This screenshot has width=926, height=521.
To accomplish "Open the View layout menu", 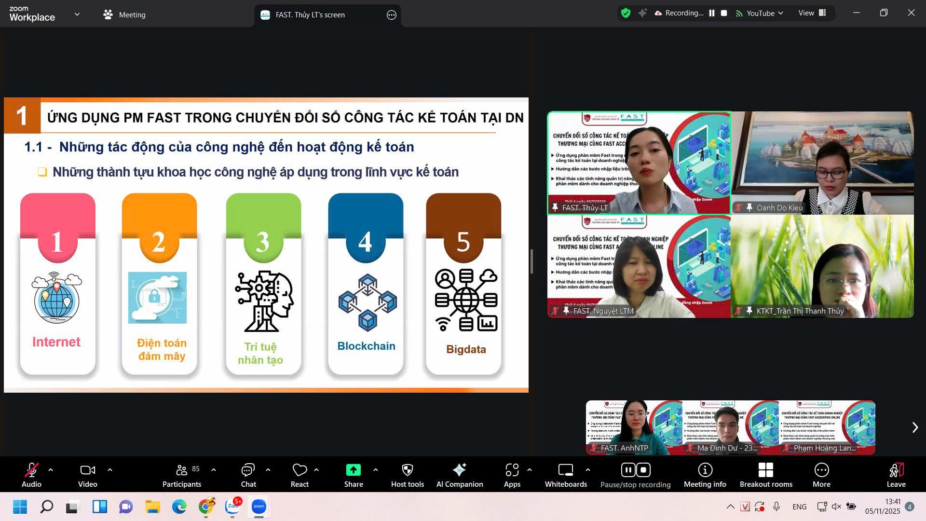I will point(812,13).
